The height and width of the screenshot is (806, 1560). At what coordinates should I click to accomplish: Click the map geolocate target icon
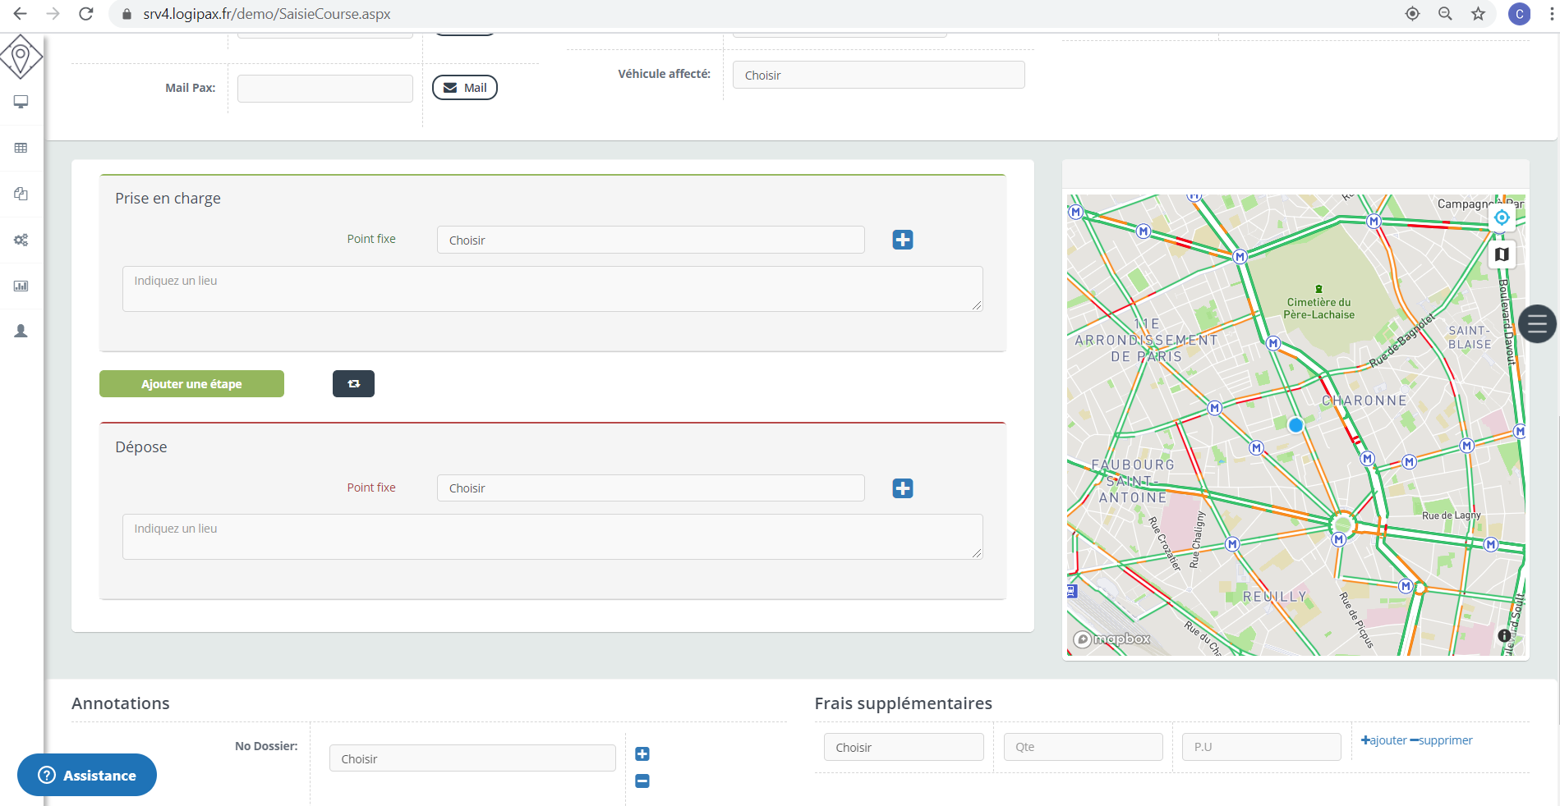[x=1502, y=218]
